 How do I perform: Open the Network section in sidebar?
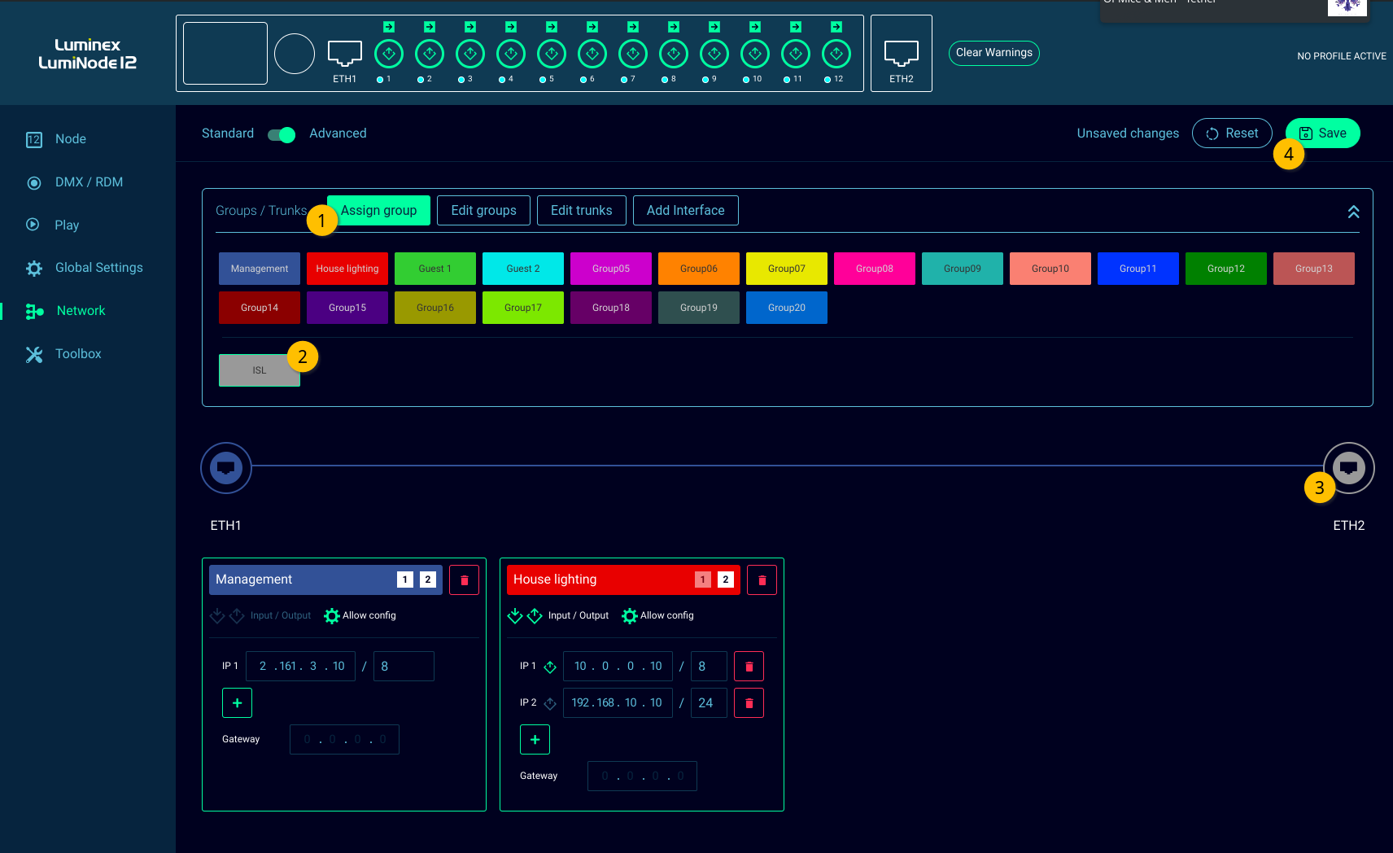pos(81,311)
